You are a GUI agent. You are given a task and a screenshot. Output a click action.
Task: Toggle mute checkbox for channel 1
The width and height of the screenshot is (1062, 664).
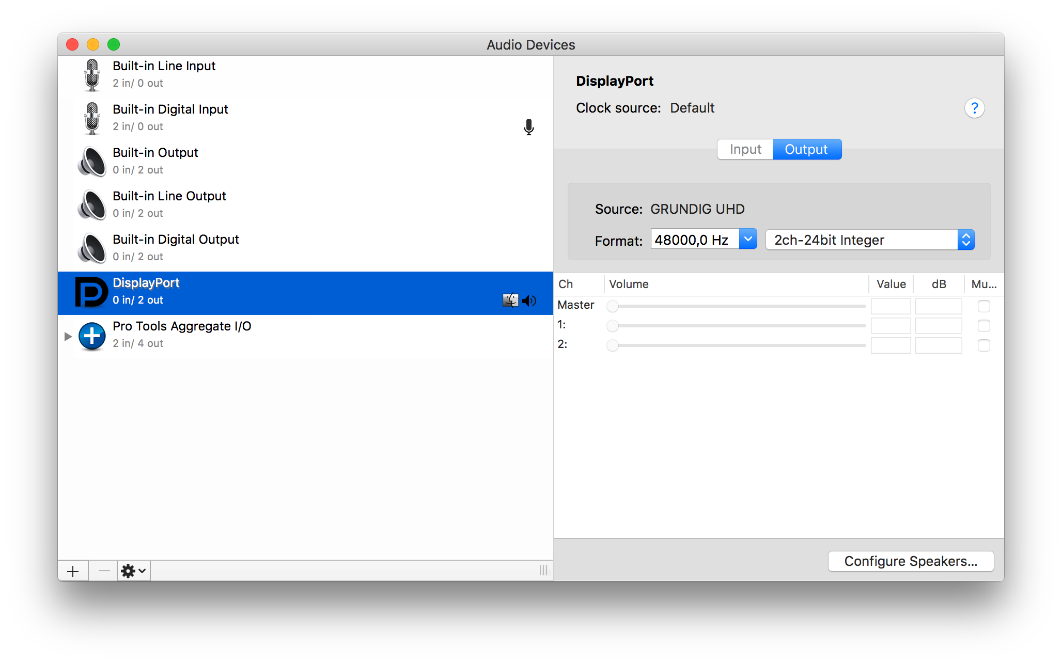pyautogui.click(x=983, y=326)
